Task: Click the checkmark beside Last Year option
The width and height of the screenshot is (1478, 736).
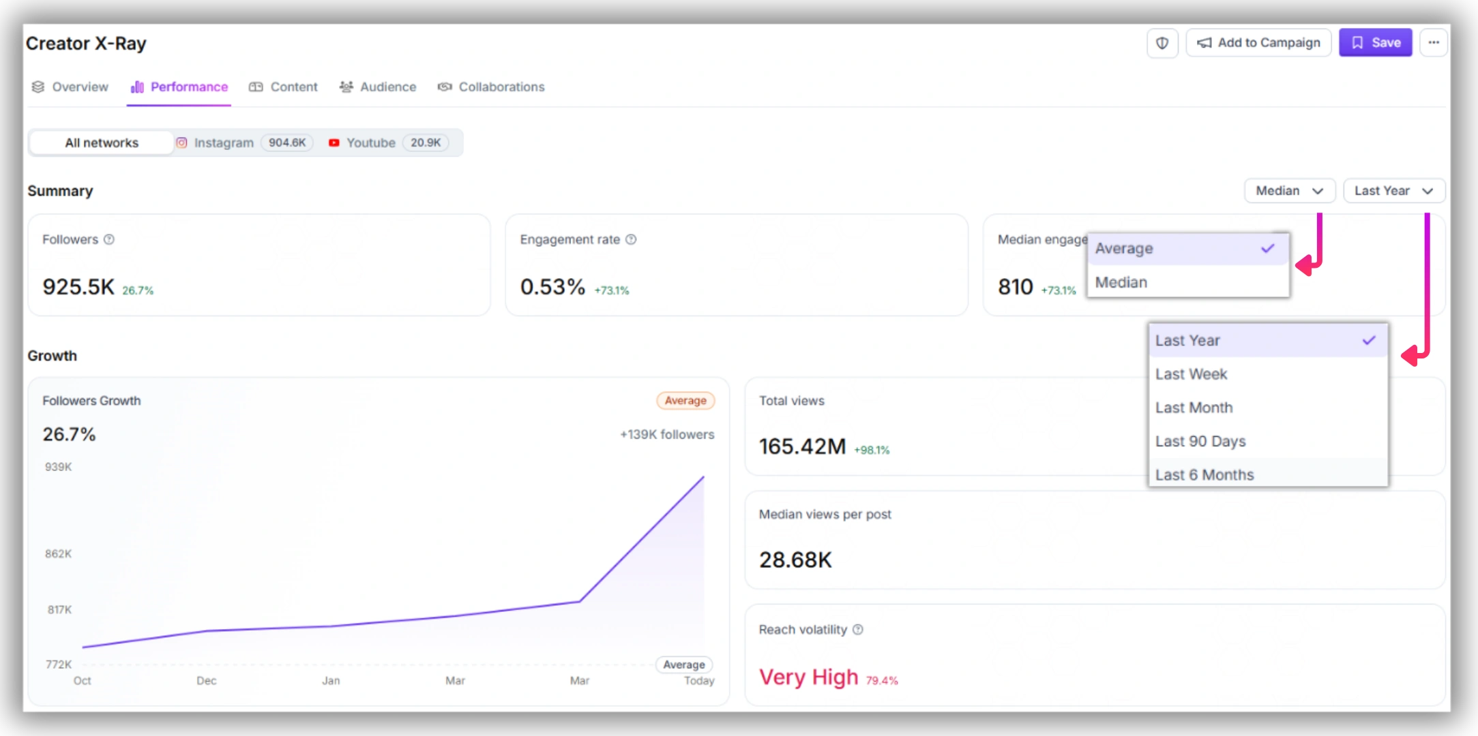Action: [1369, 340]
